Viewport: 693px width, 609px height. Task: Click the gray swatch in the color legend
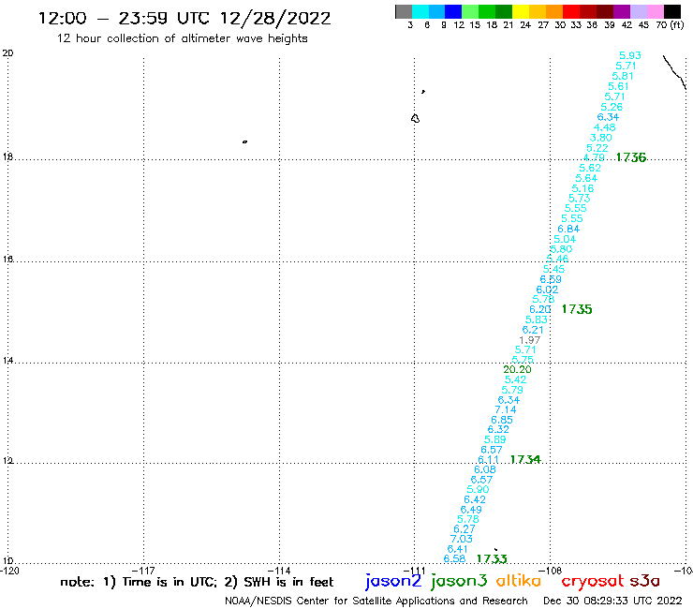(x=404, y=11)
